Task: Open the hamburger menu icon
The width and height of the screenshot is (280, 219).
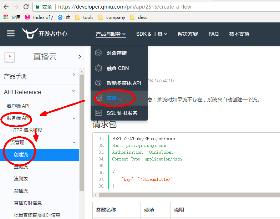Action: click(11, 34)
